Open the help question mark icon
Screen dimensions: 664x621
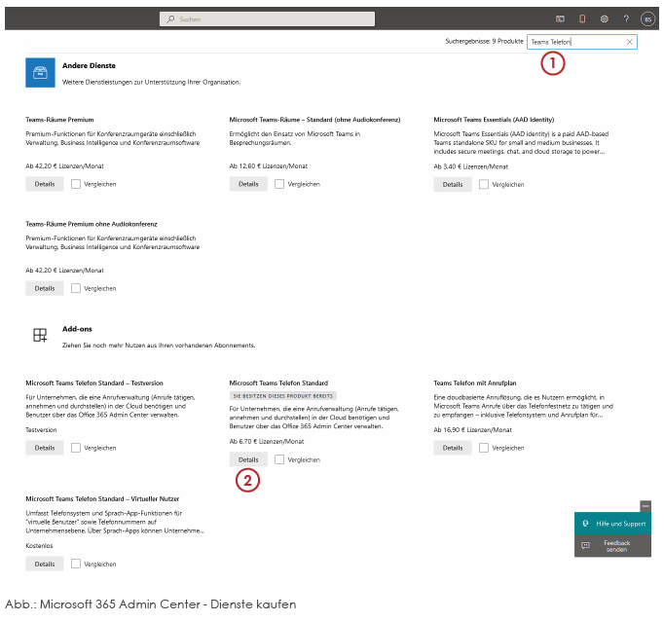626,18
